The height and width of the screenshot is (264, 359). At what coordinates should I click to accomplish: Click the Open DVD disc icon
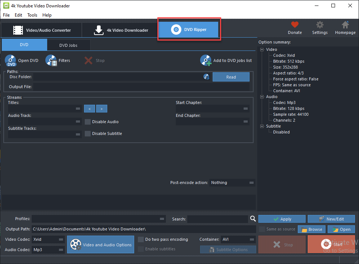pos(11,60)
